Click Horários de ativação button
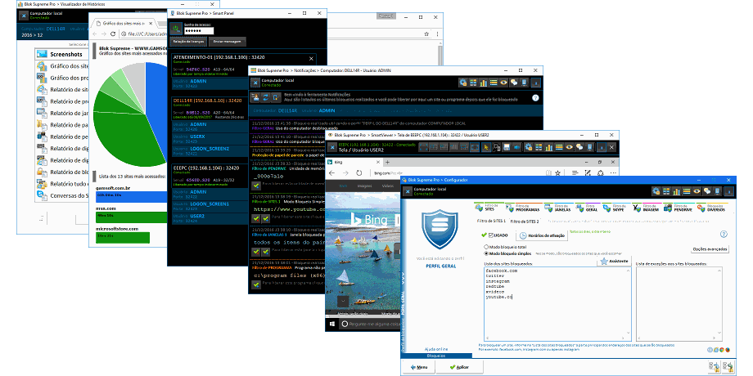 click(542, 235)
